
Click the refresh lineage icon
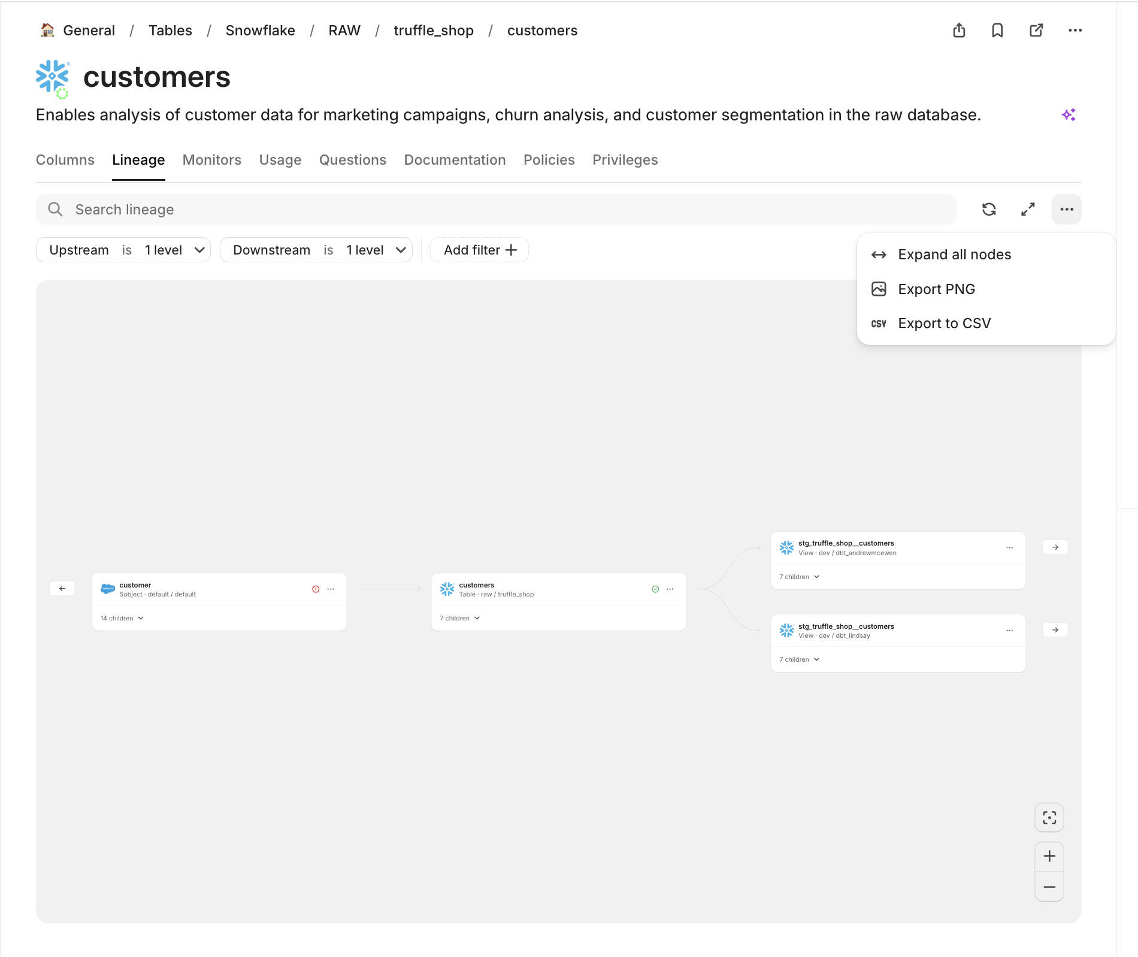pyautogui.click(x=989, y=209)
